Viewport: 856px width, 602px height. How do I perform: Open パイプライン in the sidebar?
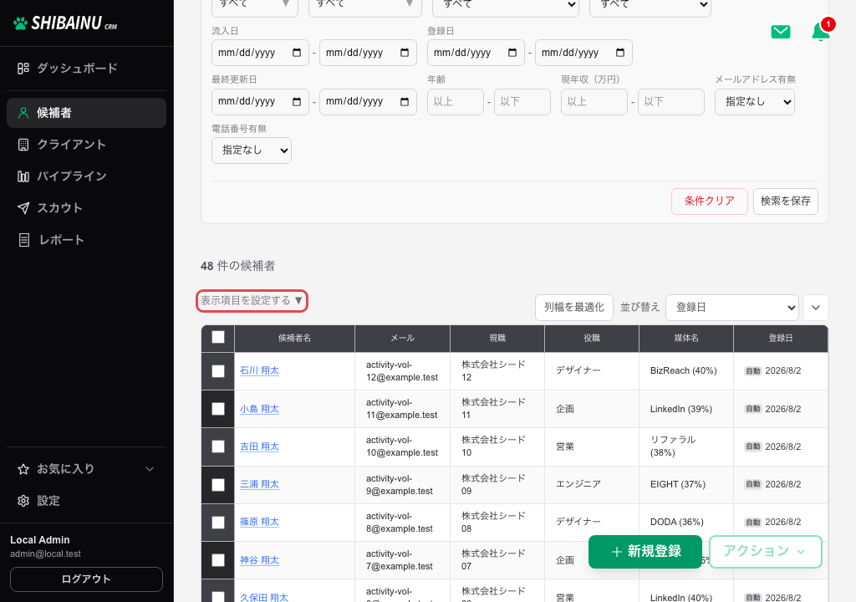(x=86, y=176)
